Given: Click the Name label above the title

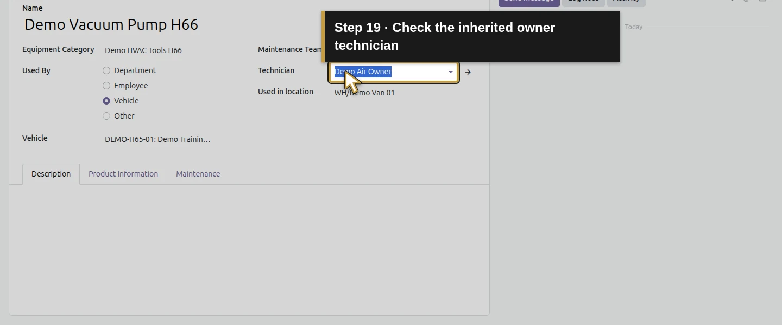Looking at the screenshot, I should click(x=33, y=8).
